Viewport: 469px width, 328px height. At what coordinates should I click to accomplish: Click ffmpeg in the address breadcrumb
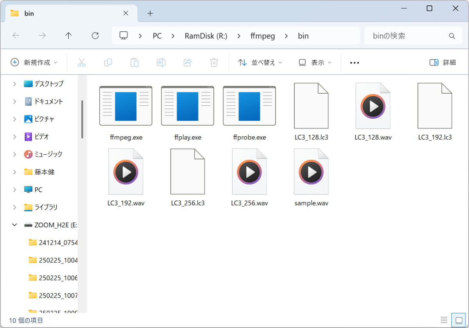click(263, 36)
